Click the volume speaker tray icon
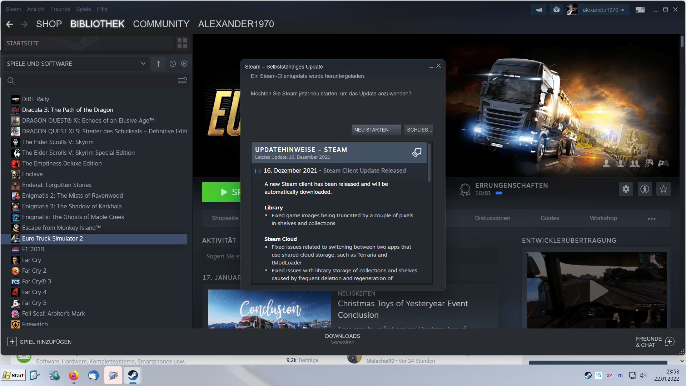Image resolution: width=686 pixels, height=386 pixels. (643, 375)
